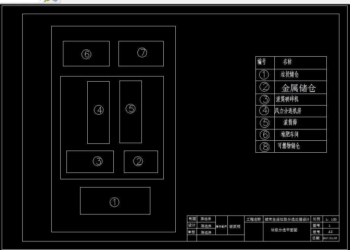350x250 pixels.
Task: Select circled 2 in the legend table
Action: [x=264, y=87]
